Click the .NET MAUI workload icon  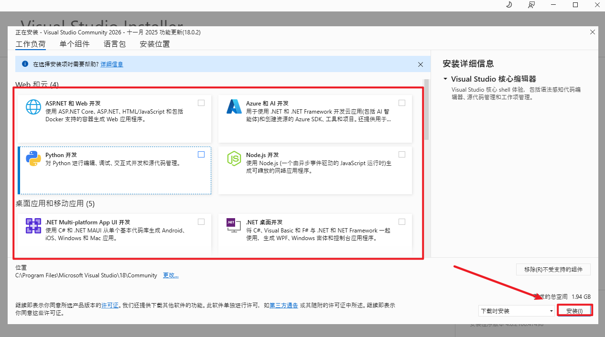33,226
